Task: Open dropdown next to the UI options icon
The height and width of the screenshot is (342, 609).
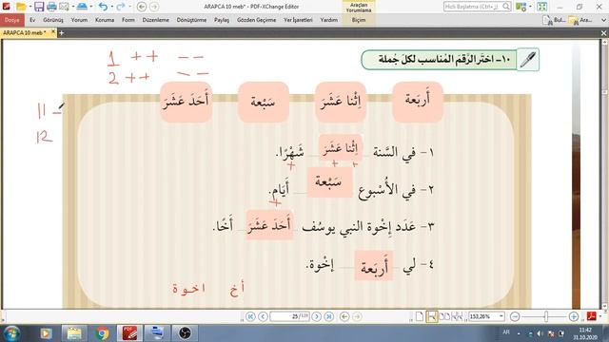Action: (530, 7)
